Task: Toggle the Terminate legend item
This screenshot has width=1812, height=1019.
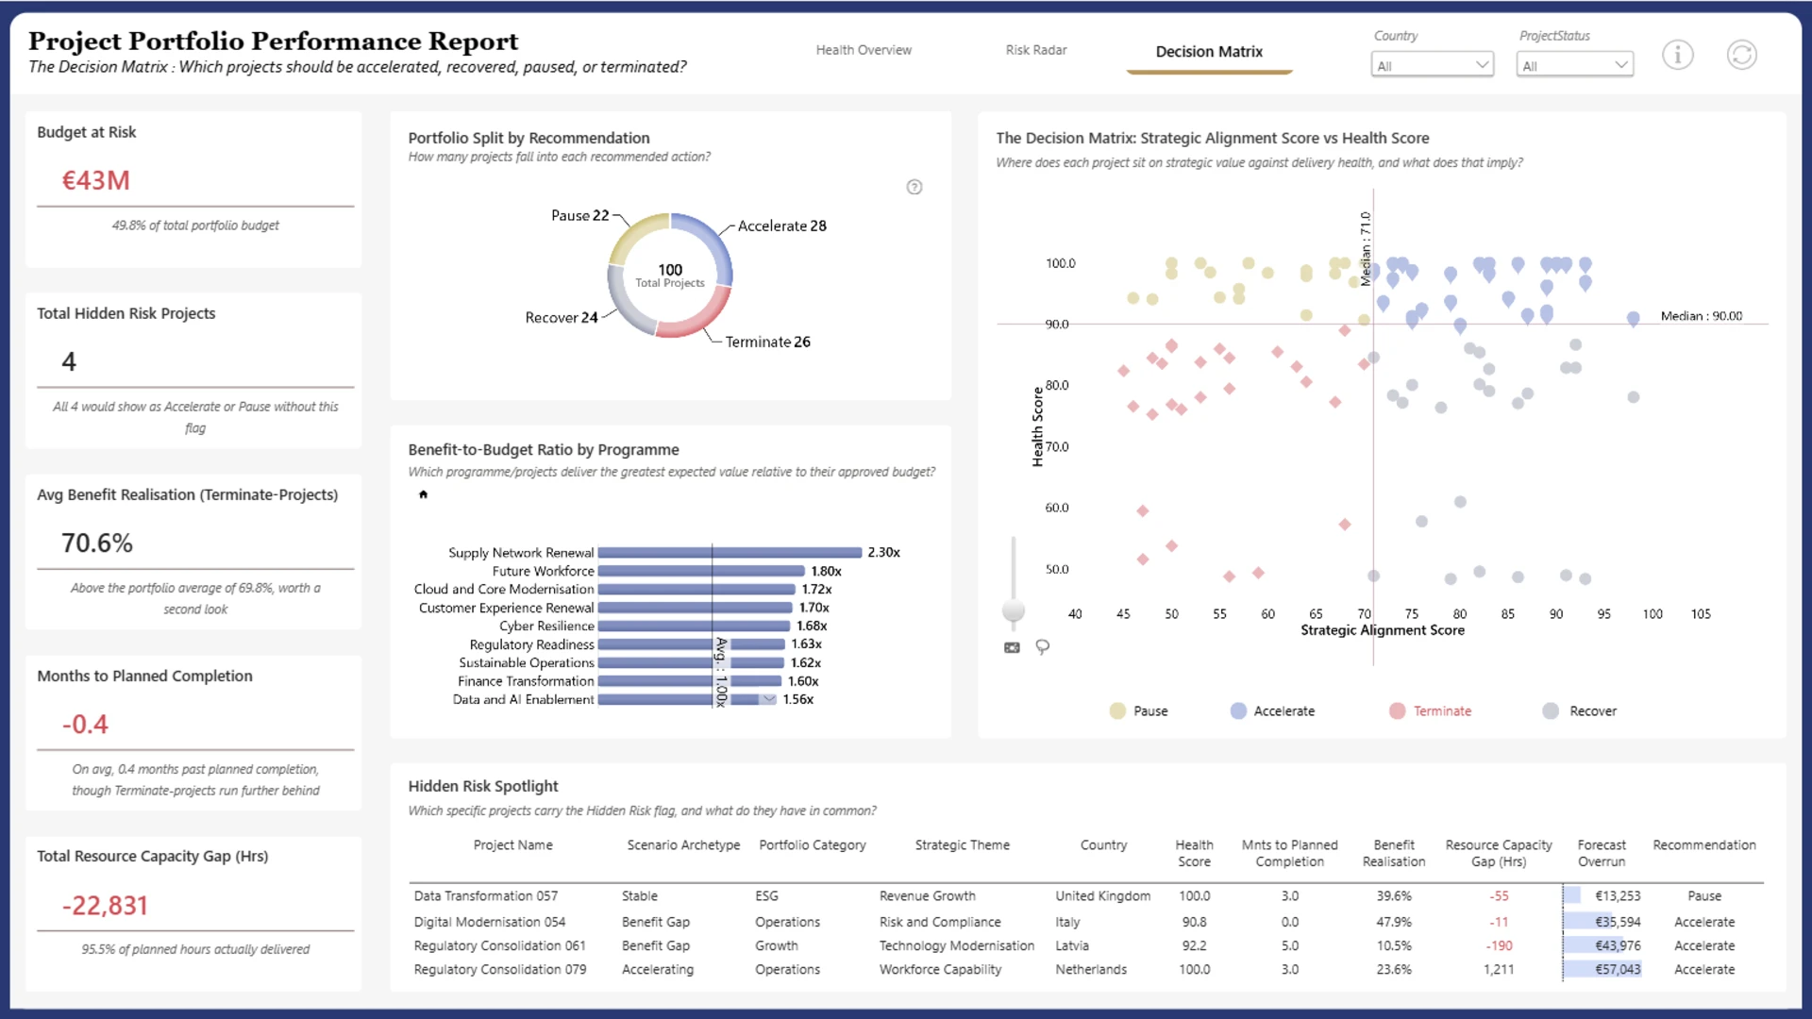Action: (1430, 711)
